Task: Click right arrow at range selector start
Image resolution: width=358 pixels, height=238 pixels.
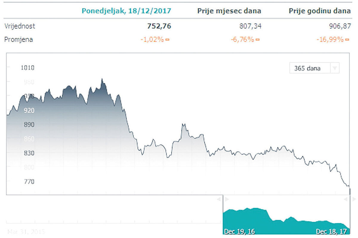Action: click(x=227, y=199)
